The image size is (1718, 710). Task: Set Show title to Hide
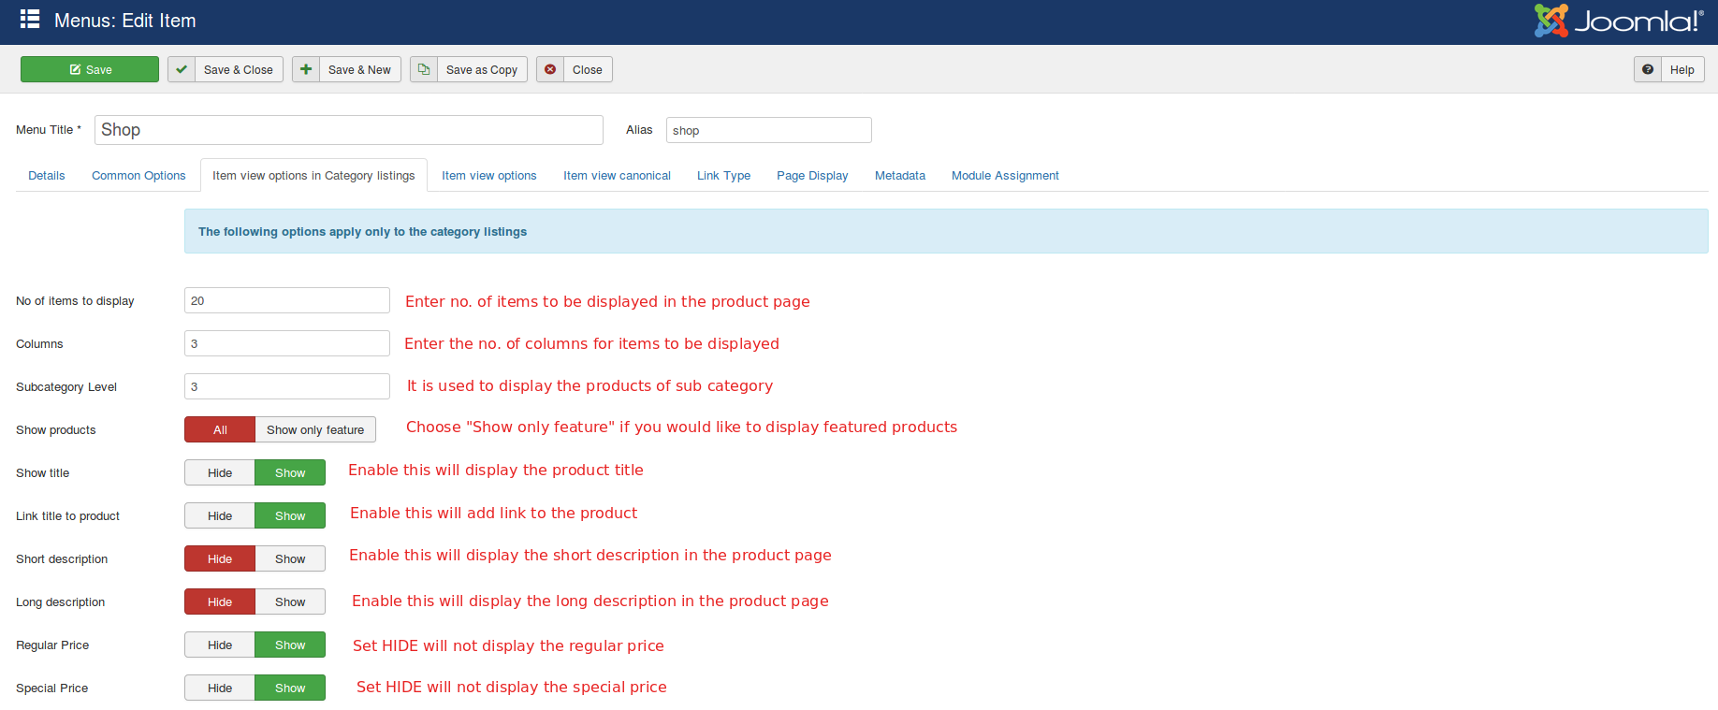click(x=220, y=472)
